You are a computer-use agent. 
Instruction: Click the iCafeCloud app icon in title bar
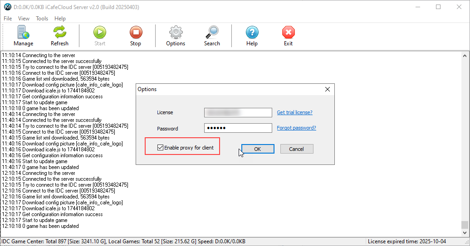tap(7, 7)
